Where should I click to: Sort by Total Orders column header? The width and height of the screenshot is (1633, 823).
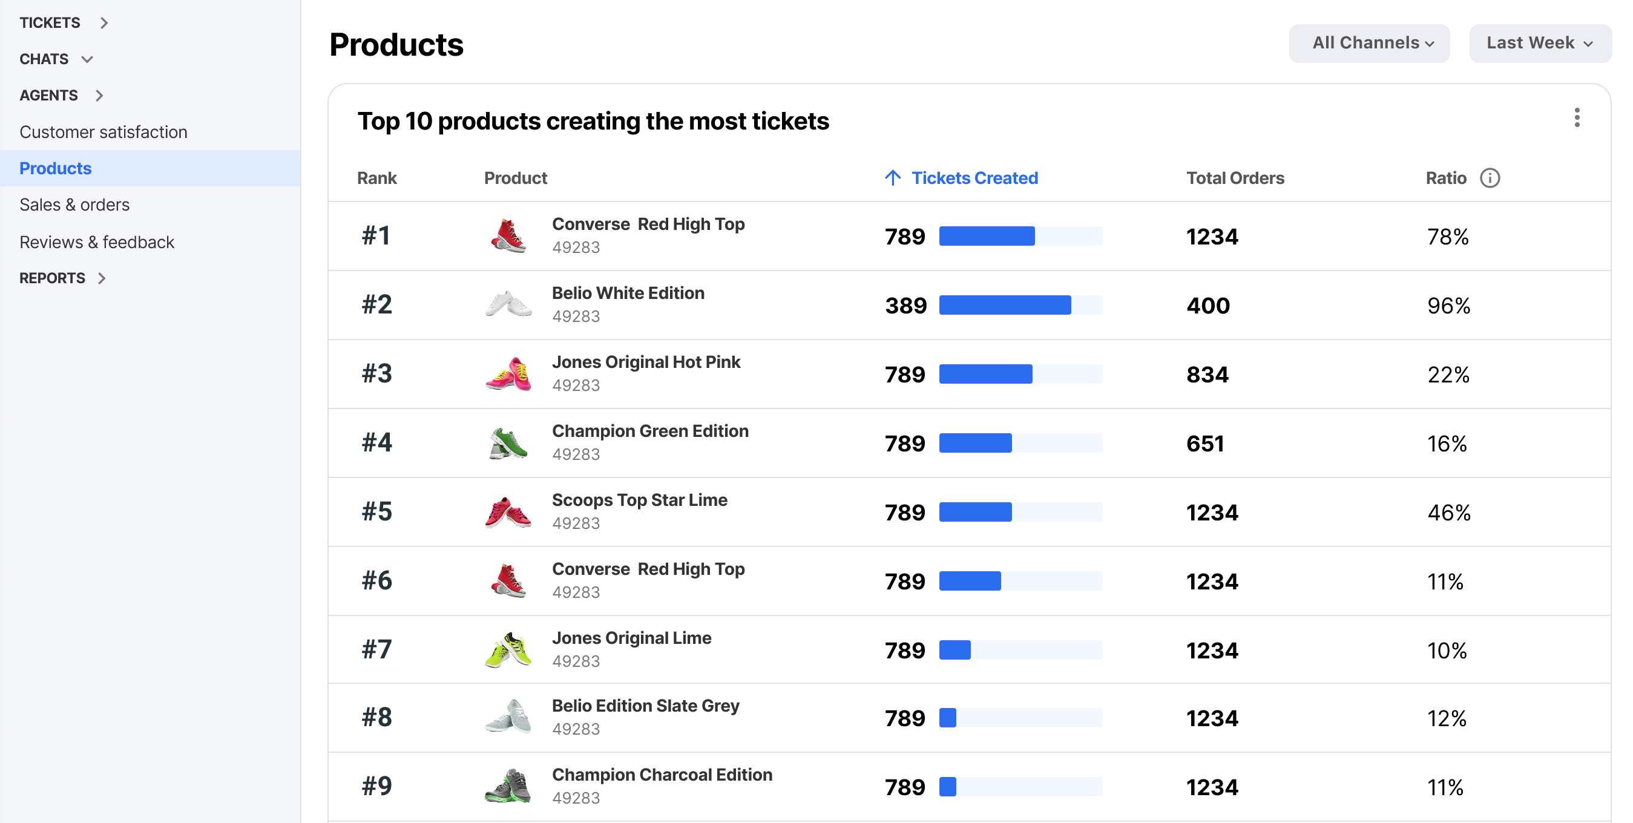[x=1235, y=178]
